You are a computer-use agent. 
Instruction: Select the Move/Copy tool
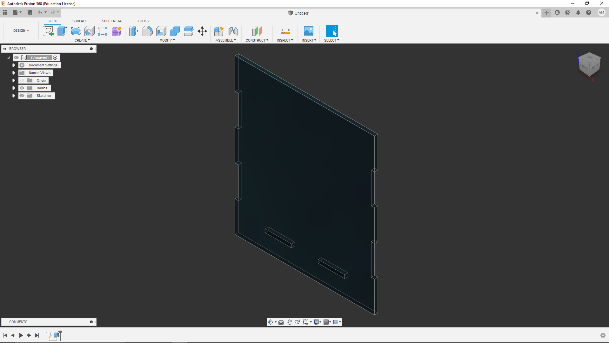click(x=202, y=31)
